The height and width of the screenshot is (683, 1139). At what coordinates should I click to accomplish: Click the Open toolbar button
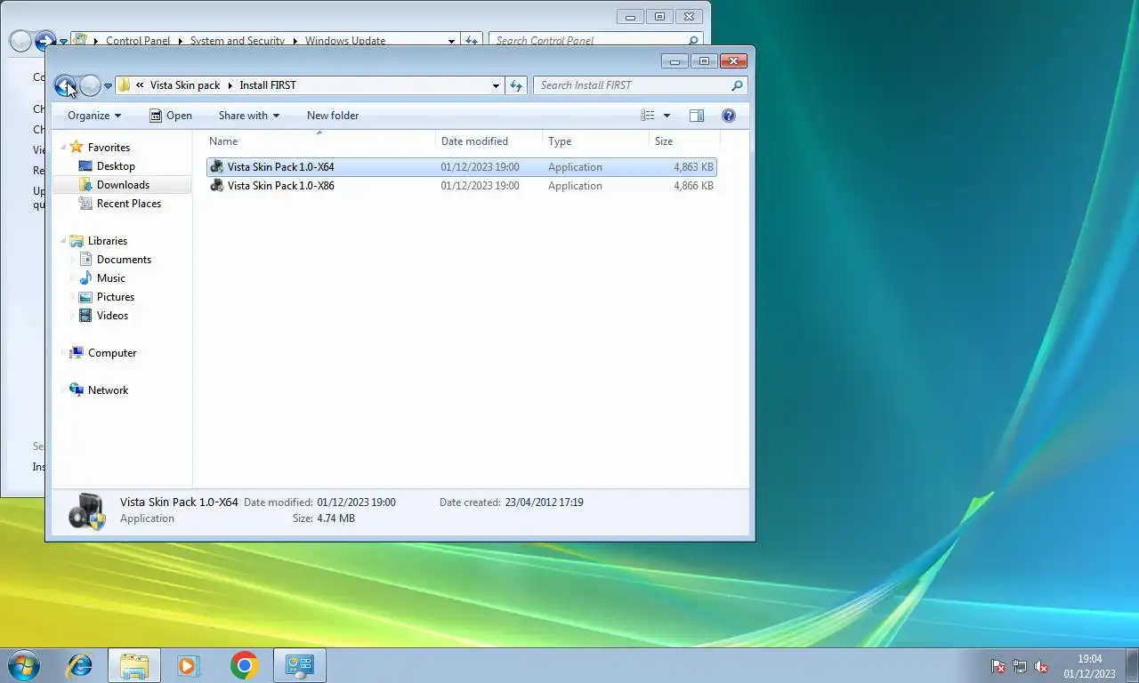pyautogui.click(x=171, y=116)
